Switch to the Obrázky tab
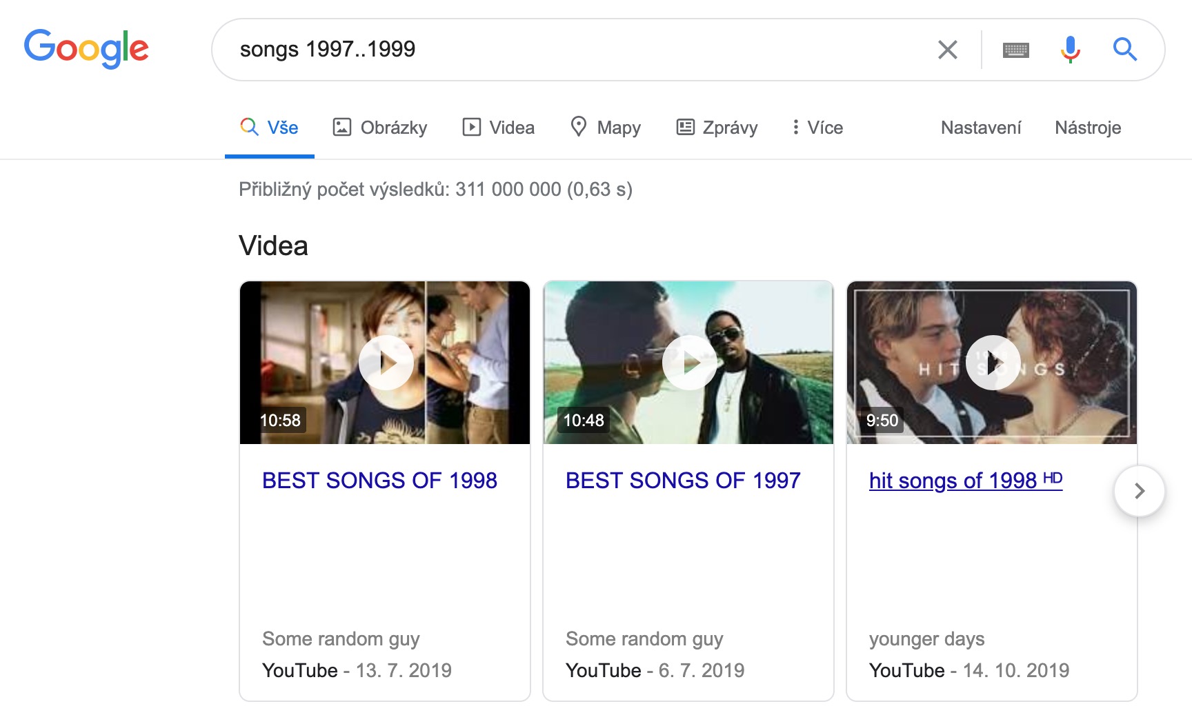The height and width of the screenshot is (724, 1192). tap(380, 128)
